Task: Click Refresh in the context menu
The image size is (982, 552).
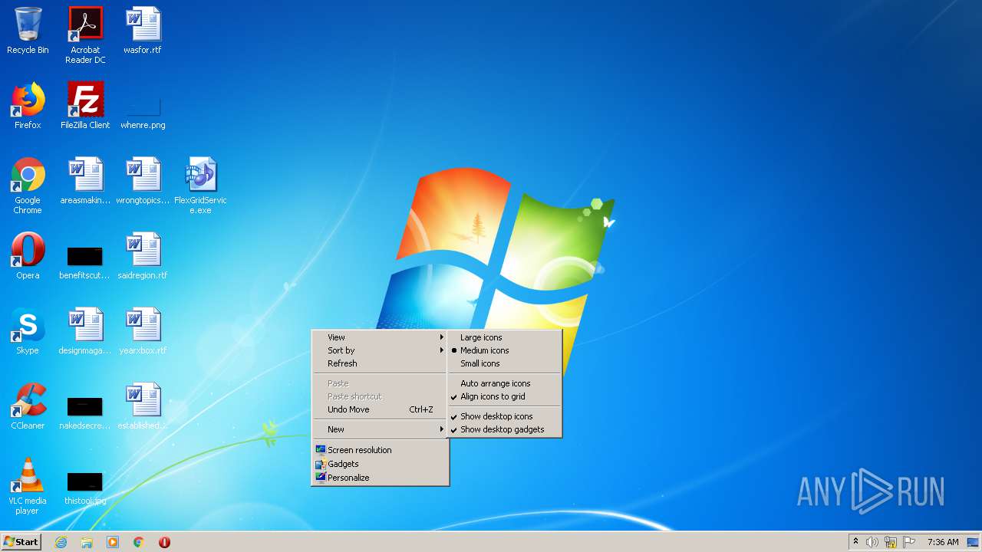Action: (x=380, y=363)
